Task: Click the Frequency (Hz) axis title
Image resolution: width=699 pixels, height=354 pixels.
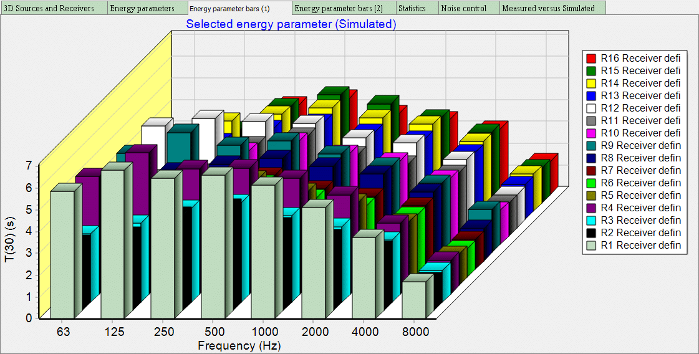Action: [239, 345]
